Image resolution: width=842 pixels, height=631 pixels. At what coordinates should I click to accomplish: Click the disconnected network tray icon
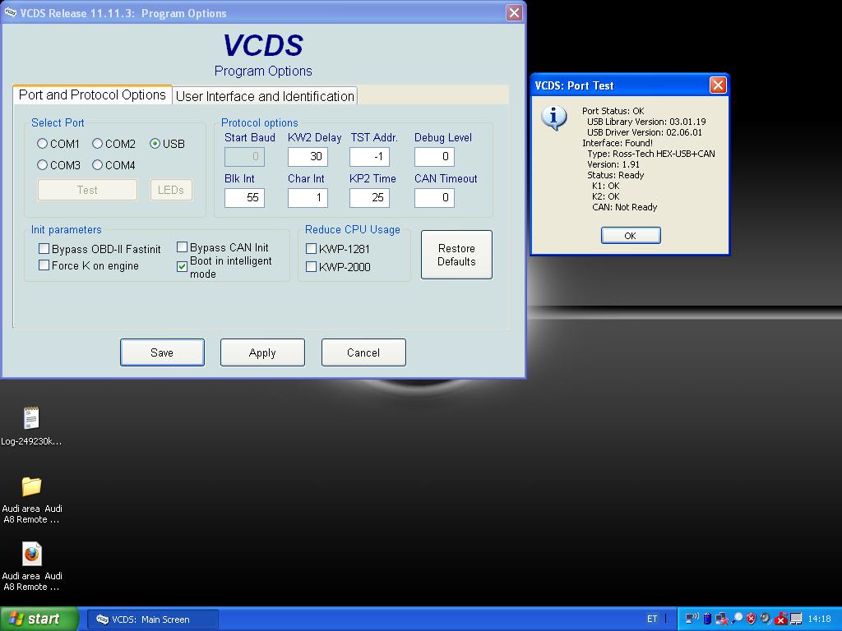(722, 619)
